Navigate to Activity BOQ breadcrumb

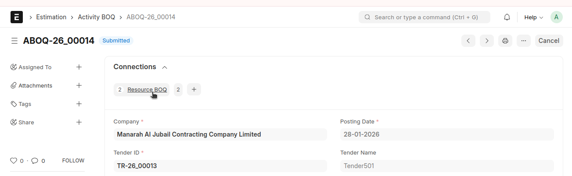(x=96, y=17)
